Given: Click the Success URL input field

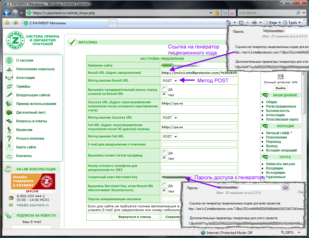Looking at the screenshot, I should pyautogui.click(x=199, y=103).
